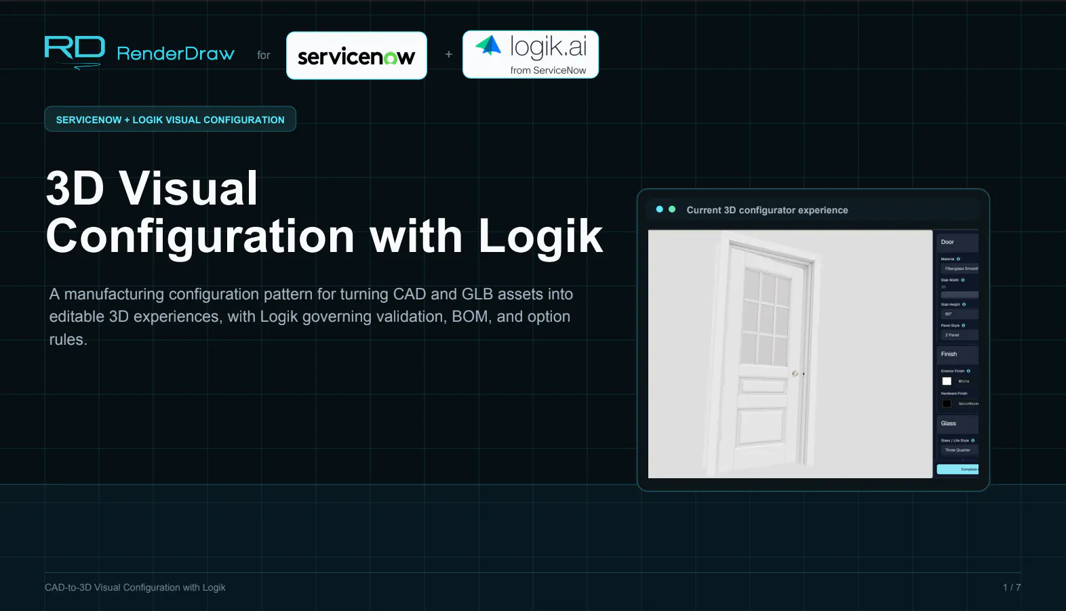Viewport: 1066px width, 611px height.
Task: Expand the Glass section header
Action: point(958,423)
